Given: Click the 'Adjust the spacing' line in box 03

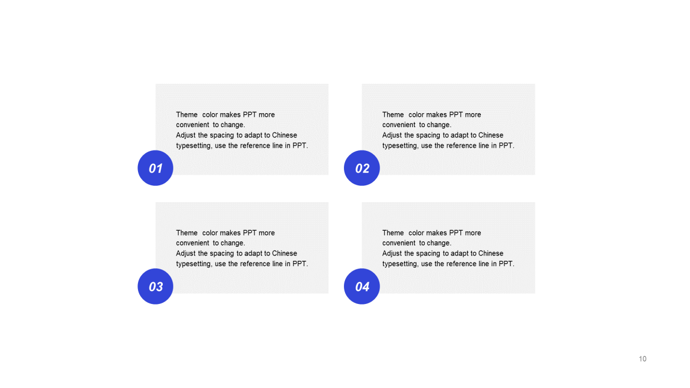Looking at the screenshot, I should click(237, 253).
